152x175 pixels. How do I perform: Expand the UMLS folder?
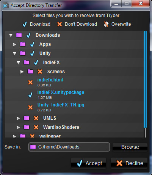pos(18,118)
